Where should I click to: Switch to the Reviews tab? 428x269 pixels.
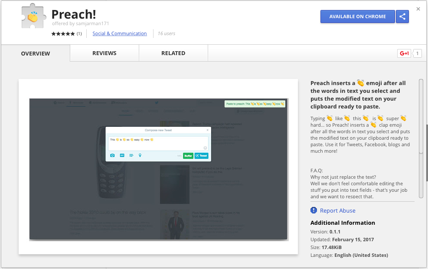pos(104,53)
